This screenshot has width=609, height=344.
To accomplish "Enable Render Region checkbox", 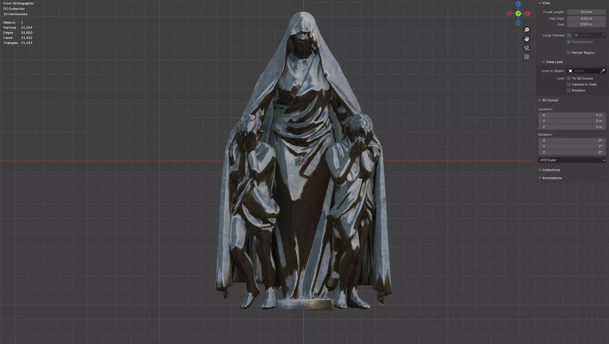I will 569,53.
